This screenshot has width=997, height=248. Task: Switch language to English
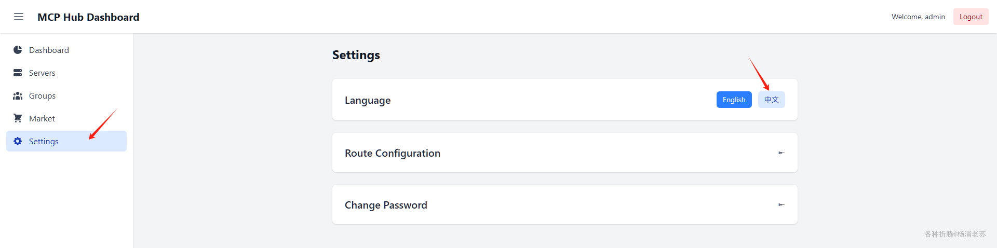pyautogui.click(x=734, y=100)
